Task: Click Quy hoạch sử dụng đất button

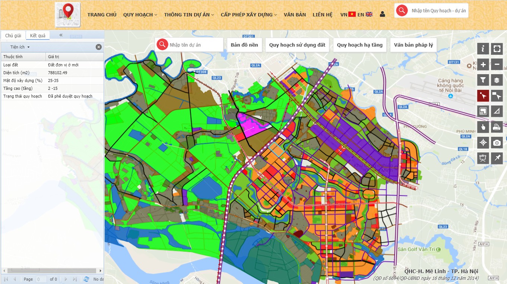Action: 297,45
